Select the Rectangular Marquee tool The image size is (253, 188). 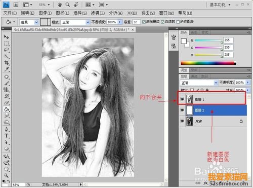click(x=7, y=44)
